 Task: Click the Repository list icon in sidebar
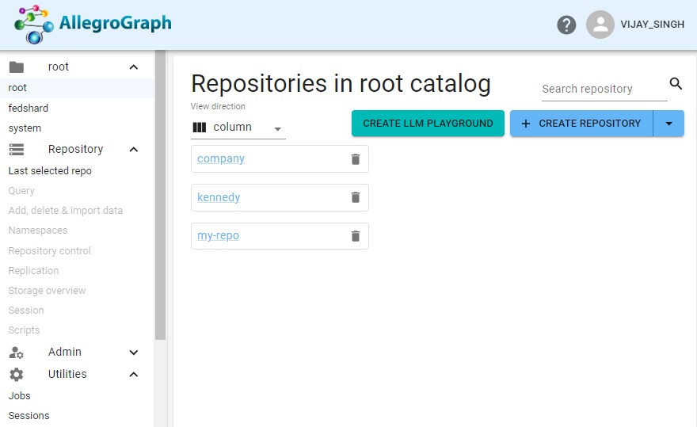tap(17, 150)
